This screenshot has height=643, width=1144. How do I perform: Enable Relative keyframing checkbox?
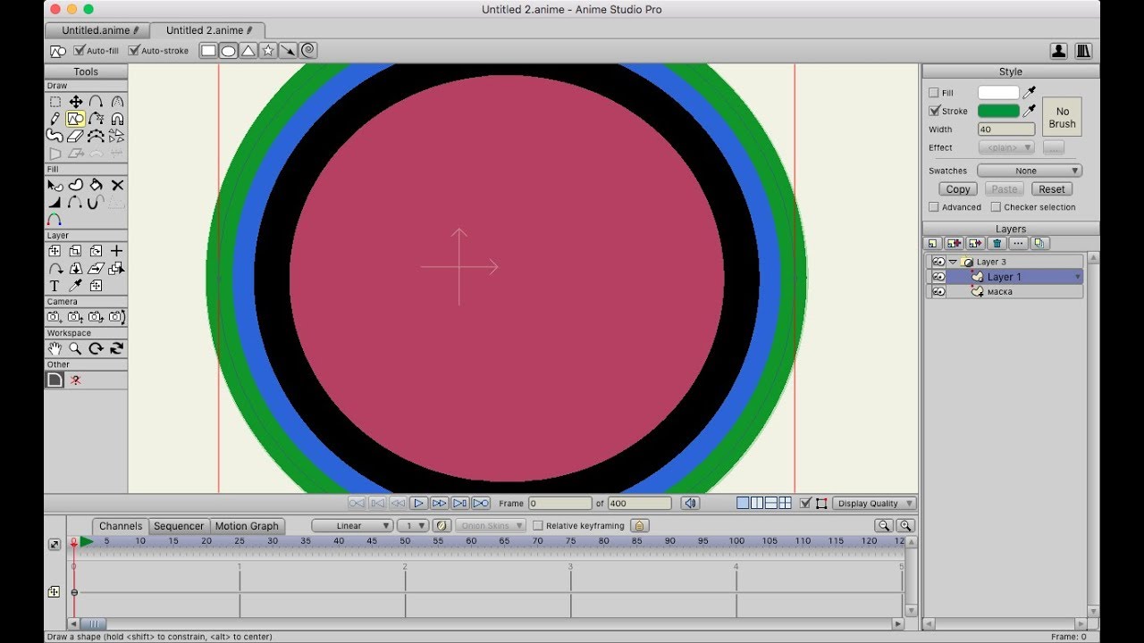[538, 526]
